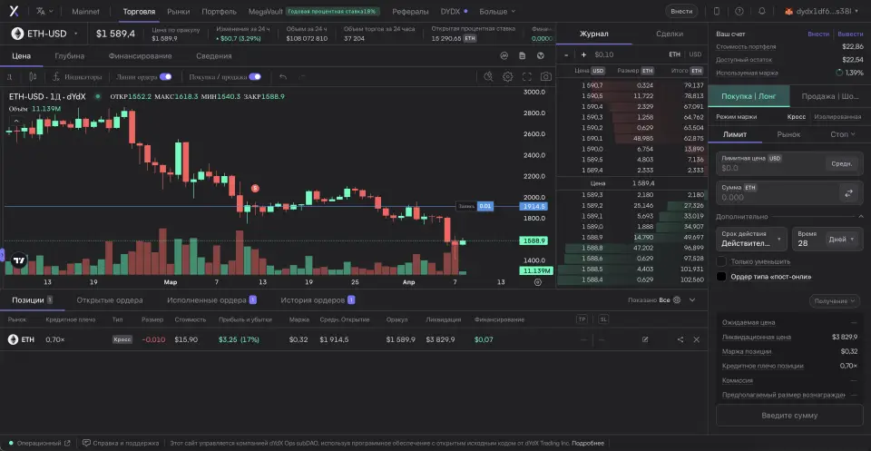Share the ETH position
871x451 pixels.
tap(680, 339)
